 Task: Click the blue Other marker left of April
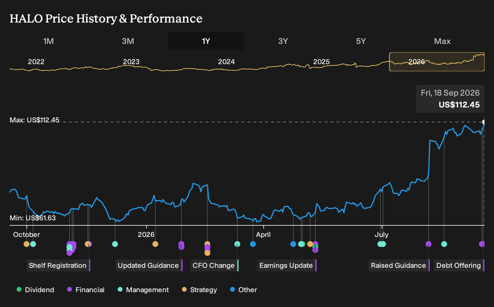253,244
